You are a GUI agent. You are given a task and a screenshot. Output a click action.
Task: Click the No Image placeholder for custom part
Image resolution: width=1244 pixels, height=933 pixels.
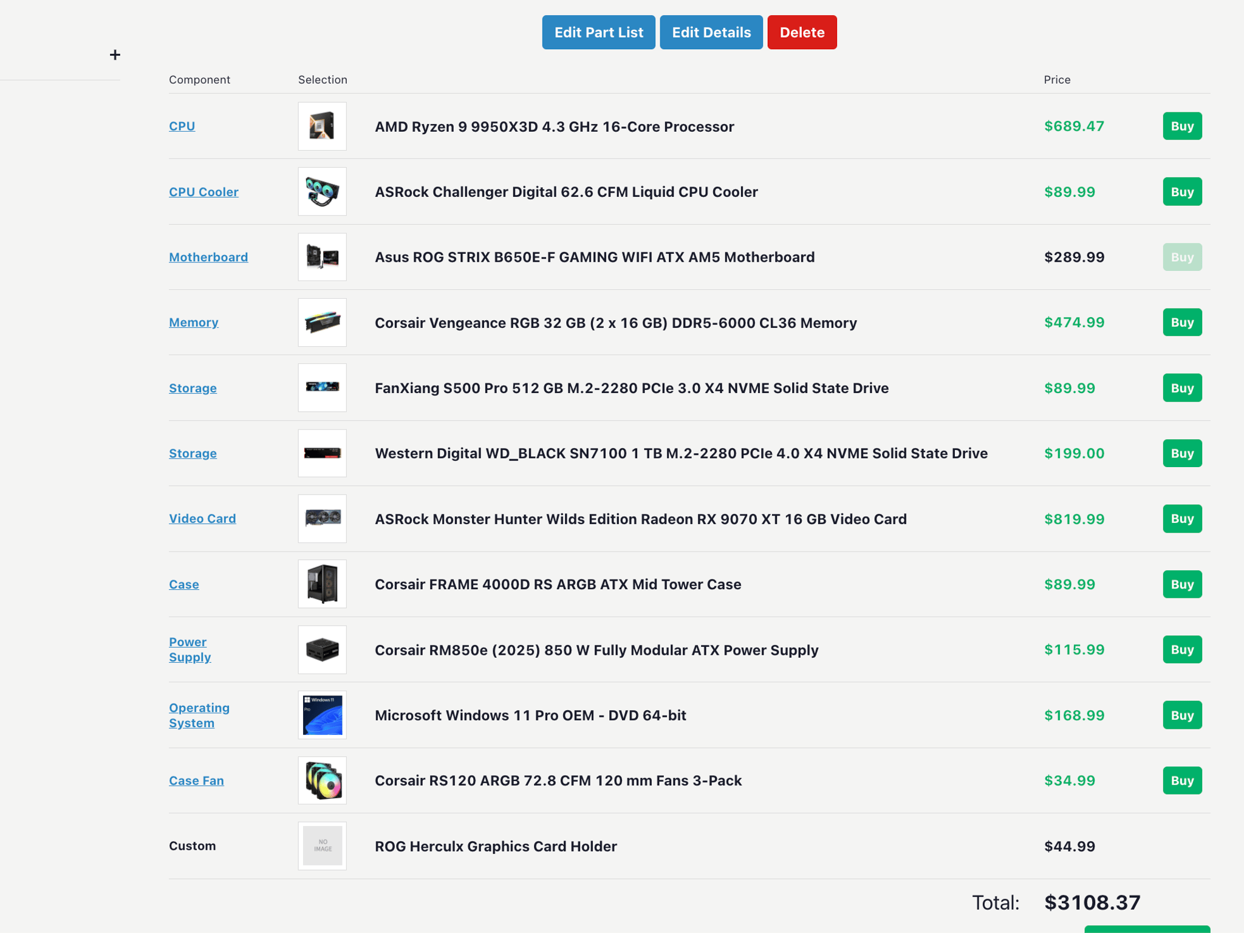click(x=322, y=846)
